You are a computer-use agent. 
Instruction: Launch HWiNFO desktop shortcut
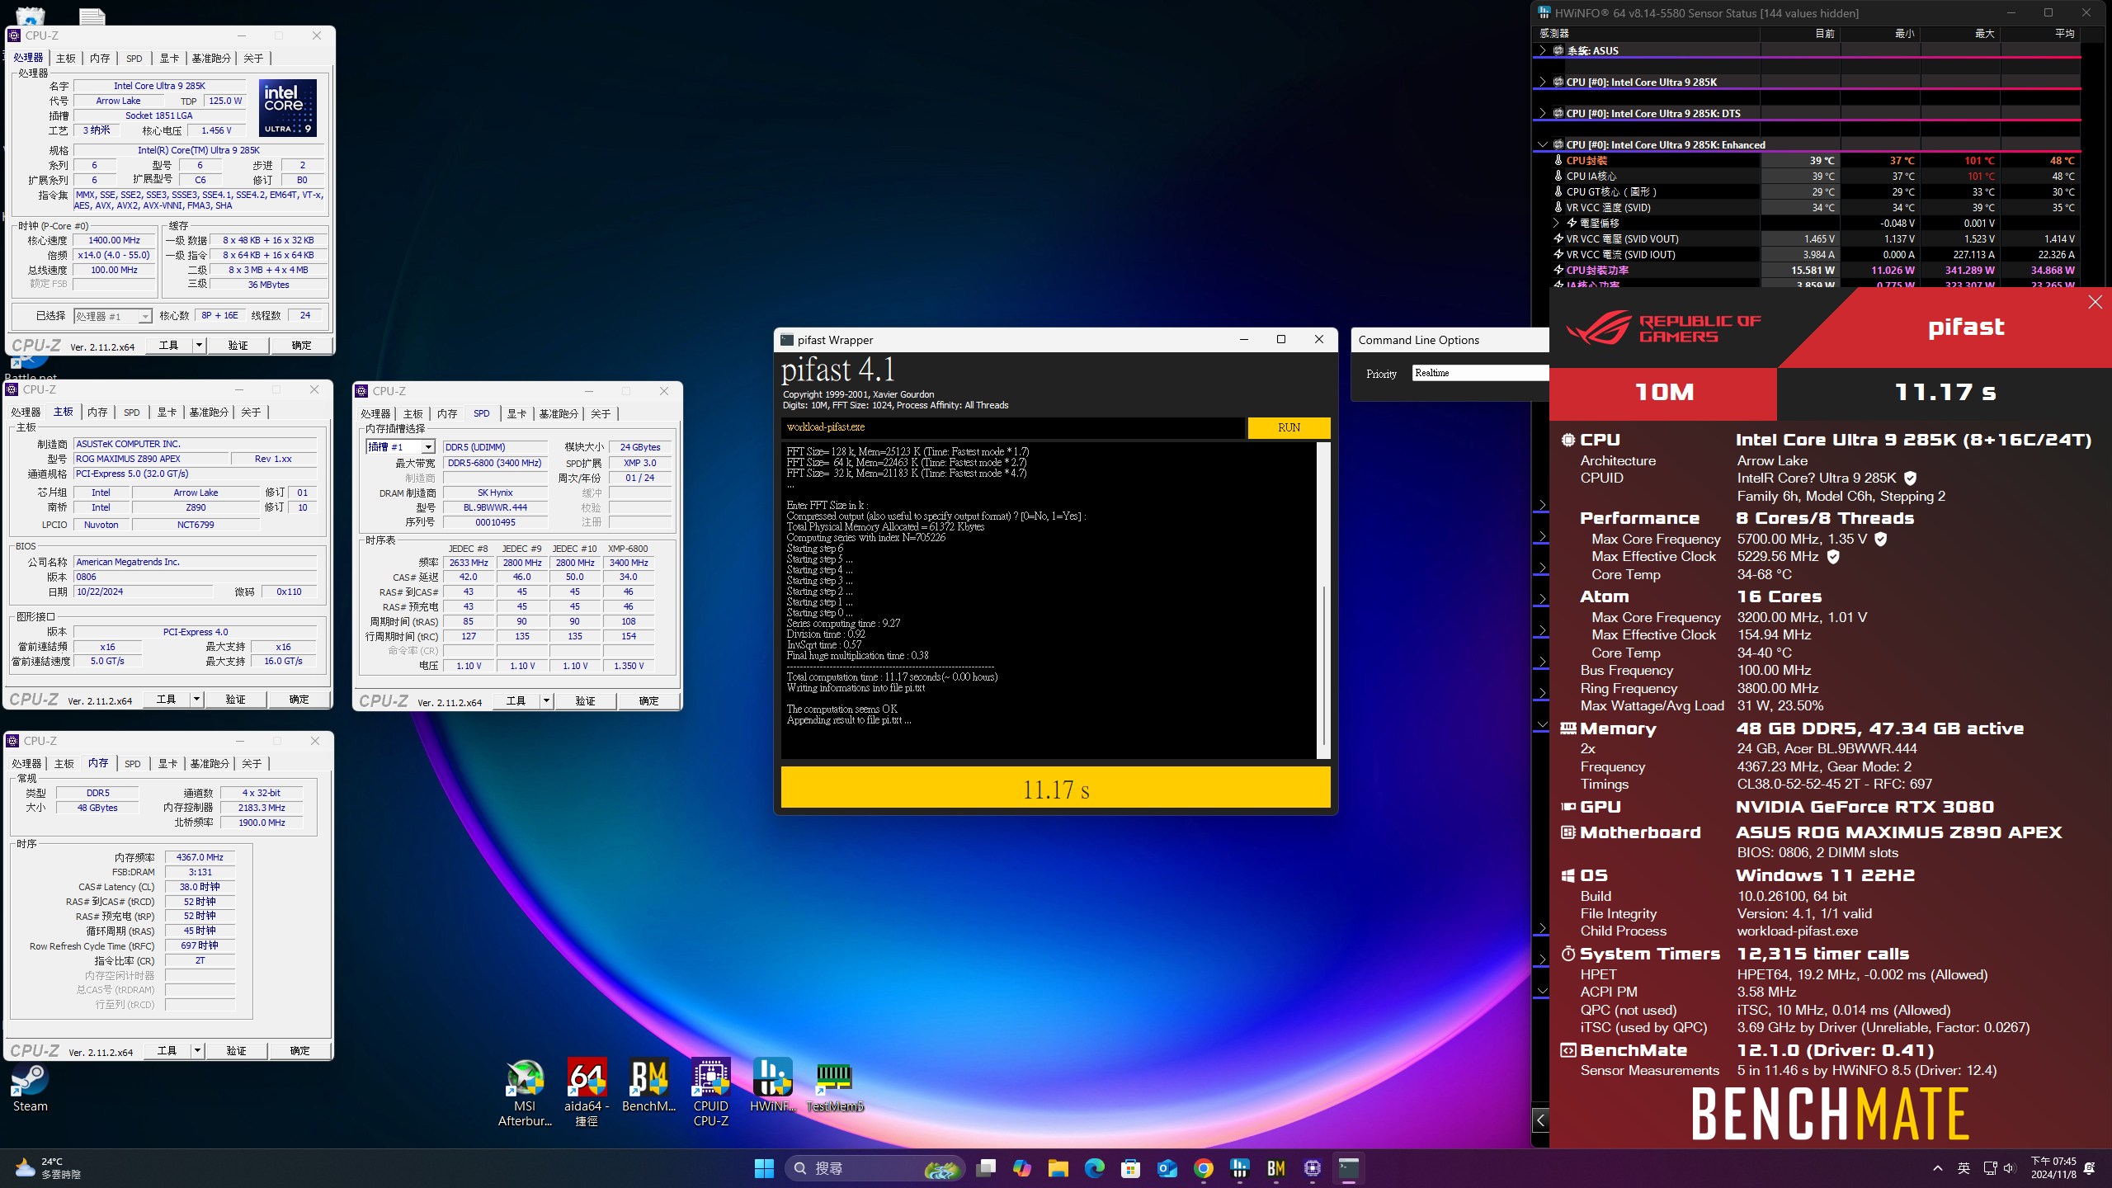[772, 1086]
